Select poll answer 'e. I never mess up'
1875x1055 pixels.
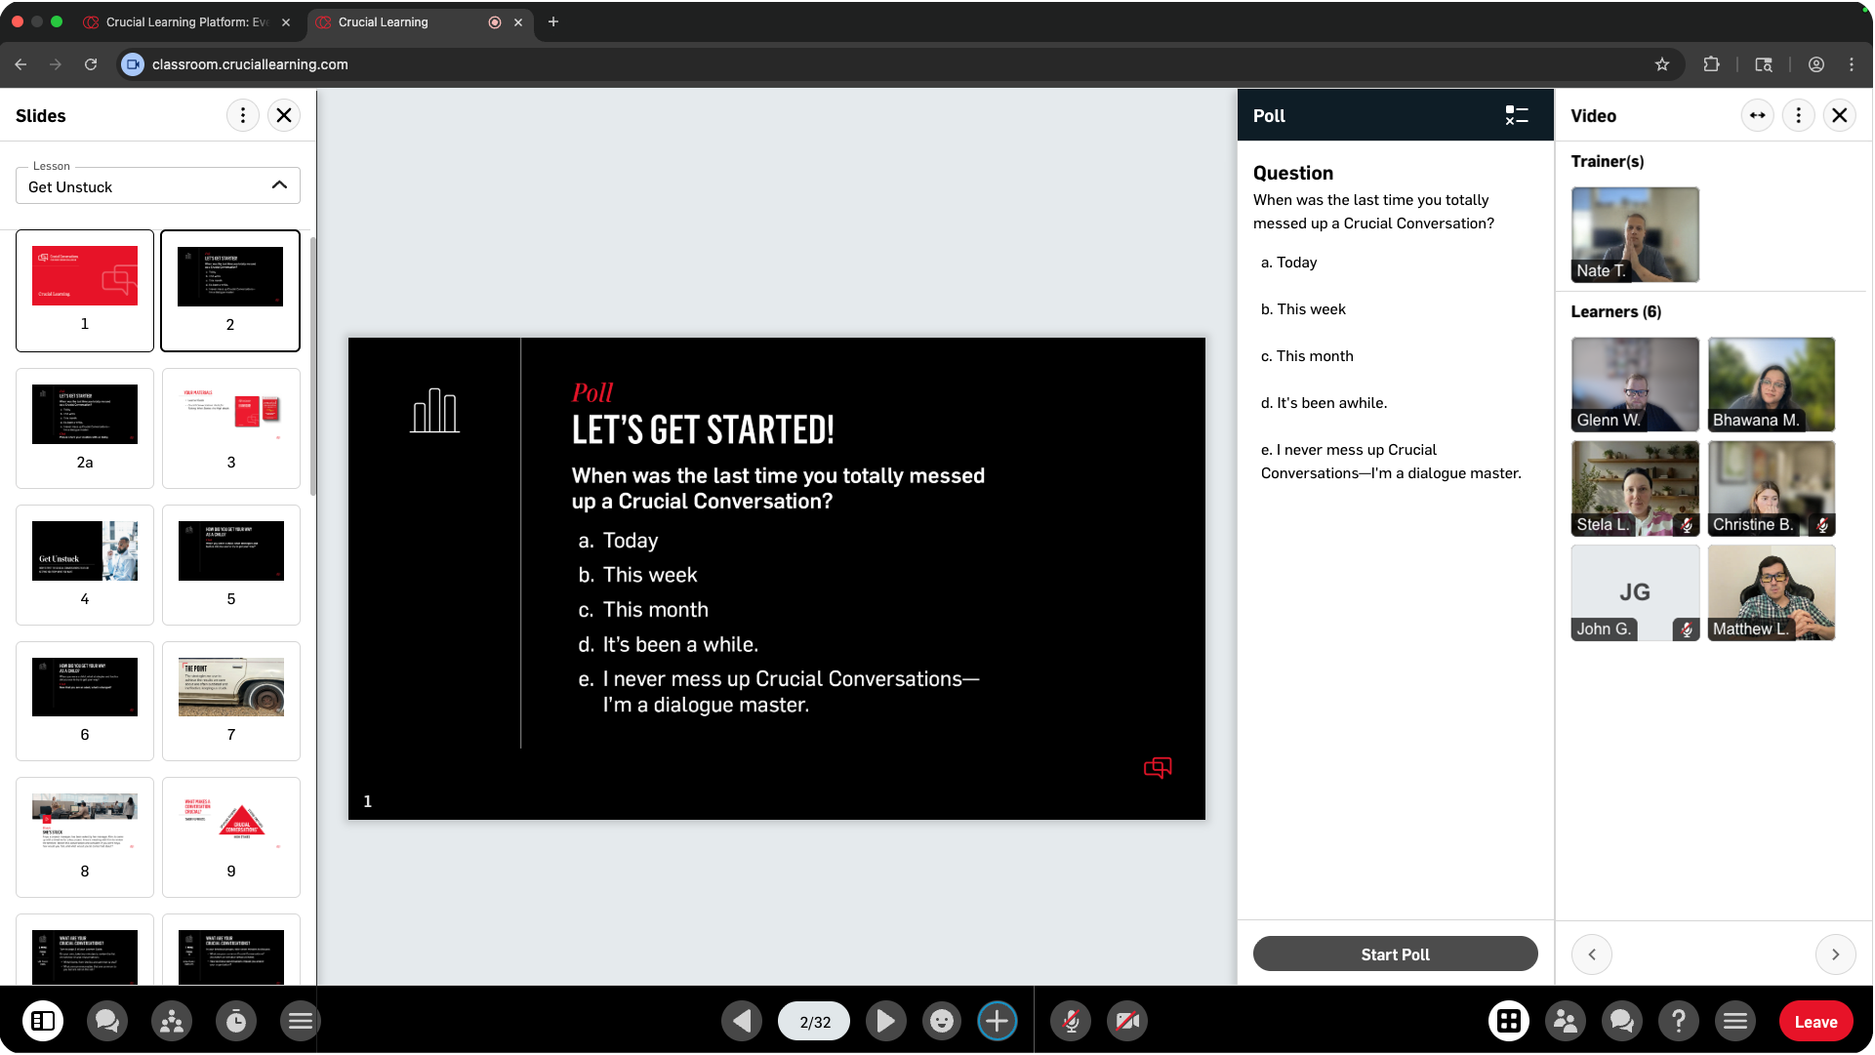(x=1391, y=462)
